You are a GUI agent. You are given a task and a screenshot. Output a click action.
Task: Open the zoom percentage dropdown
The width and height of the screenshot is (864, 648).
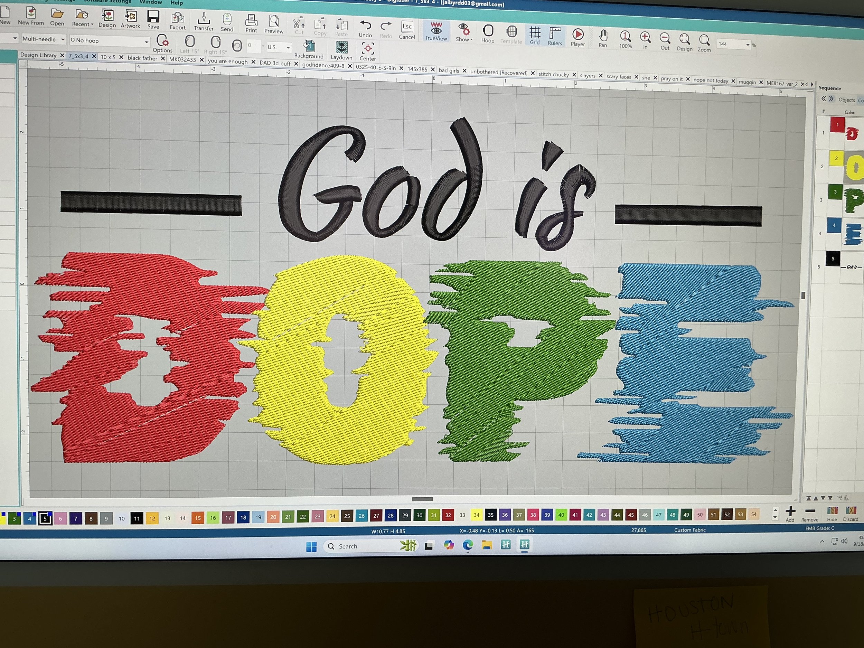[x=748, y=45]
